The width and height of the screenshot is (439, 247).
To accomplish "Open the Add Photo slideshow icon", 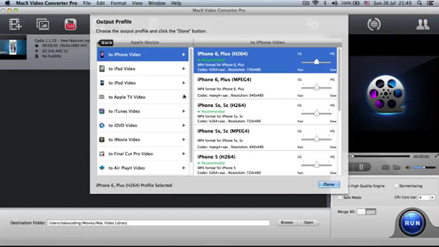I will (x=43, y=25).
